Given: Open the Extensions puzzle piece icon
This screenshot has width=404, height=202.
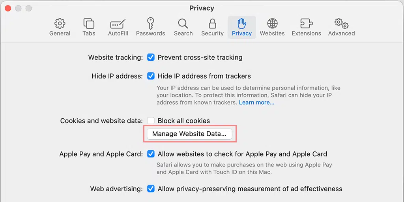Looking at the screenshot, I should pyautogui.click(x=306, y=23).
